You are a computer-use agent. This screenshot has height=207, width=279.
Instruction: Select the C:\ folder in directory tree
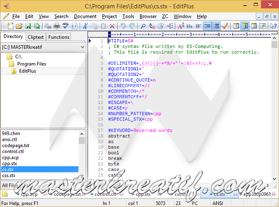coord(18,57)
